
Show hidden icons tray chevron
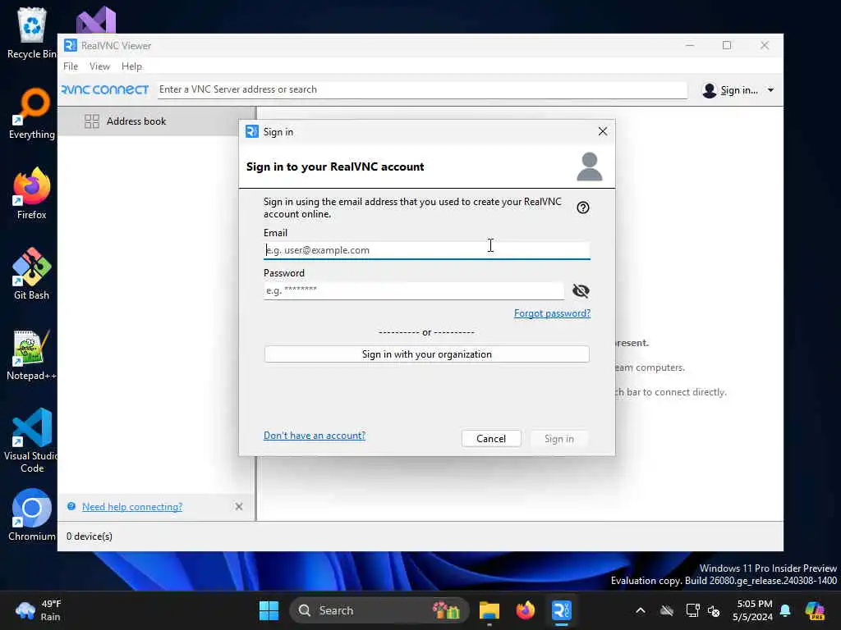641,610
